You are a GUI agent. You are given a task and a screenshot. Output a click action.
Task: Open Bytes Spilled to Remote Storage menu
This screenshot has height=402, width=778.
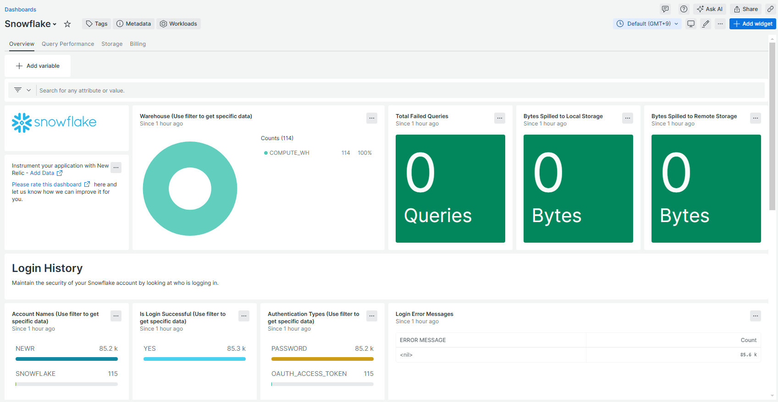[756, 118]
